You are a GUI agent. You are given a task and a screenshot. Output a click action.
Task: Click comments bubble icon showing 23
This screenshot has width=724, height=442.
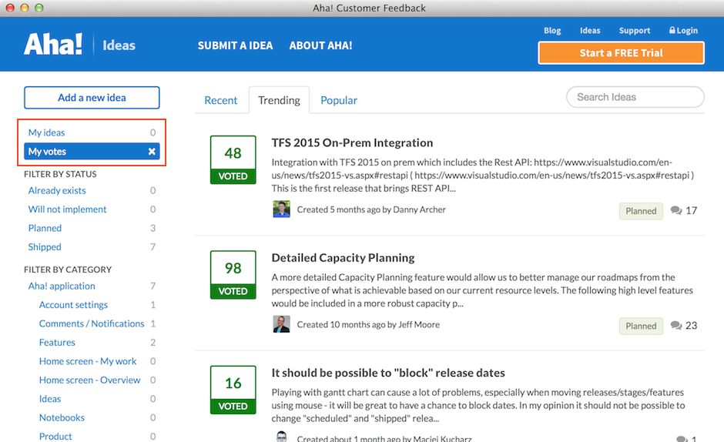(x=676, y=326)
